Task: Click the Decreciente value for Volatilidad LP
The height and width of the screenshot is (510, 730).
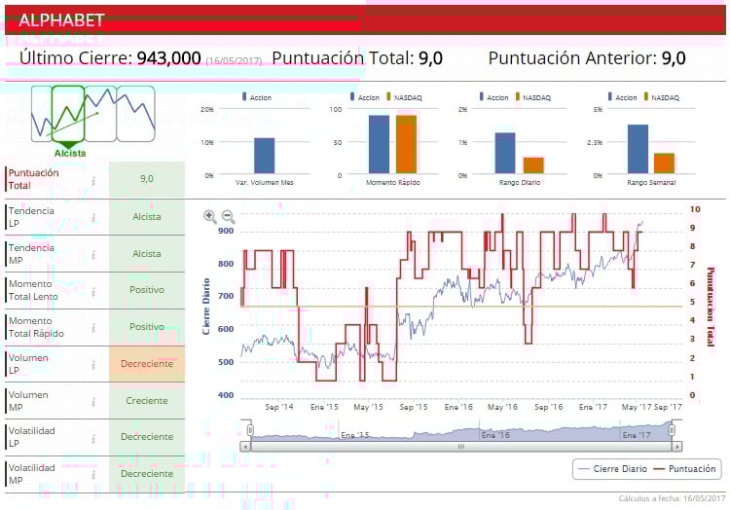Action: coord(147,437)
